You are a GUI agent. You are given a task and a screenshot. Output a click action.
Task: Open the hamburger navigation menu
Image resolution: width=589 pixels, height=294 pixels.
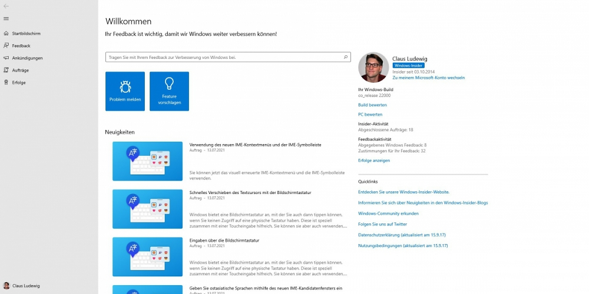point(6,18)
